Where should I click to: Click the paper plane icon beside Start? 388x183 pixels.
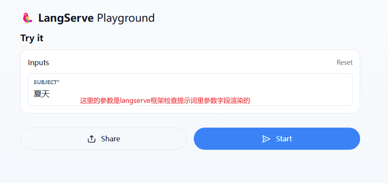[266, 139]
